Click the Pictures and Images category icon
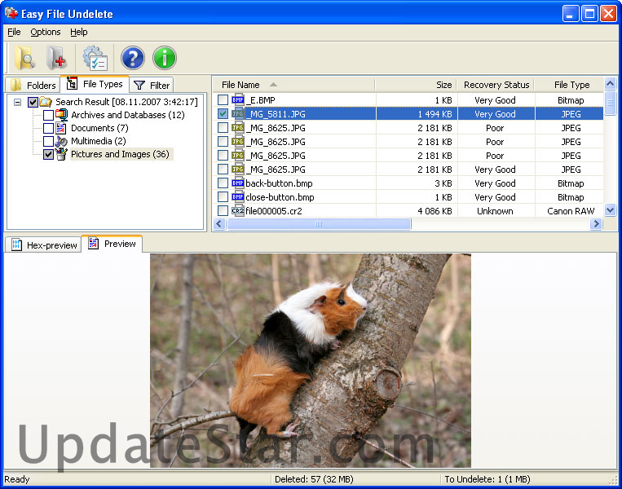 [x=61, y=154]
